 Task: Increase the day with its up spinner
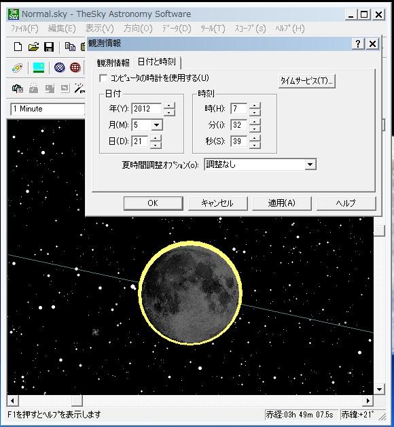click(156, 138)
